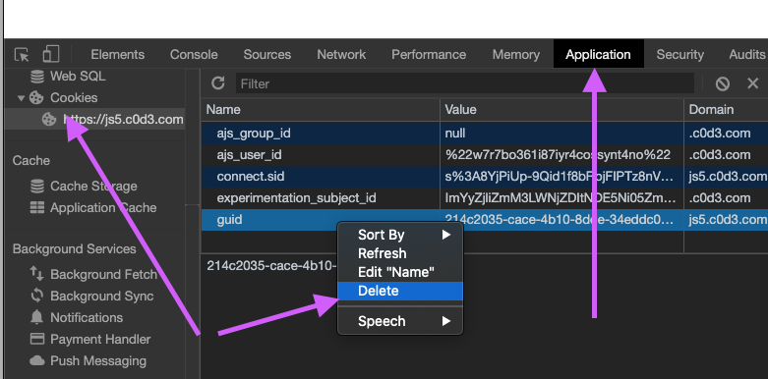Click the cookie Filter input field
Image resolution: width=768 pixels, height=379 pixels.
465,83
